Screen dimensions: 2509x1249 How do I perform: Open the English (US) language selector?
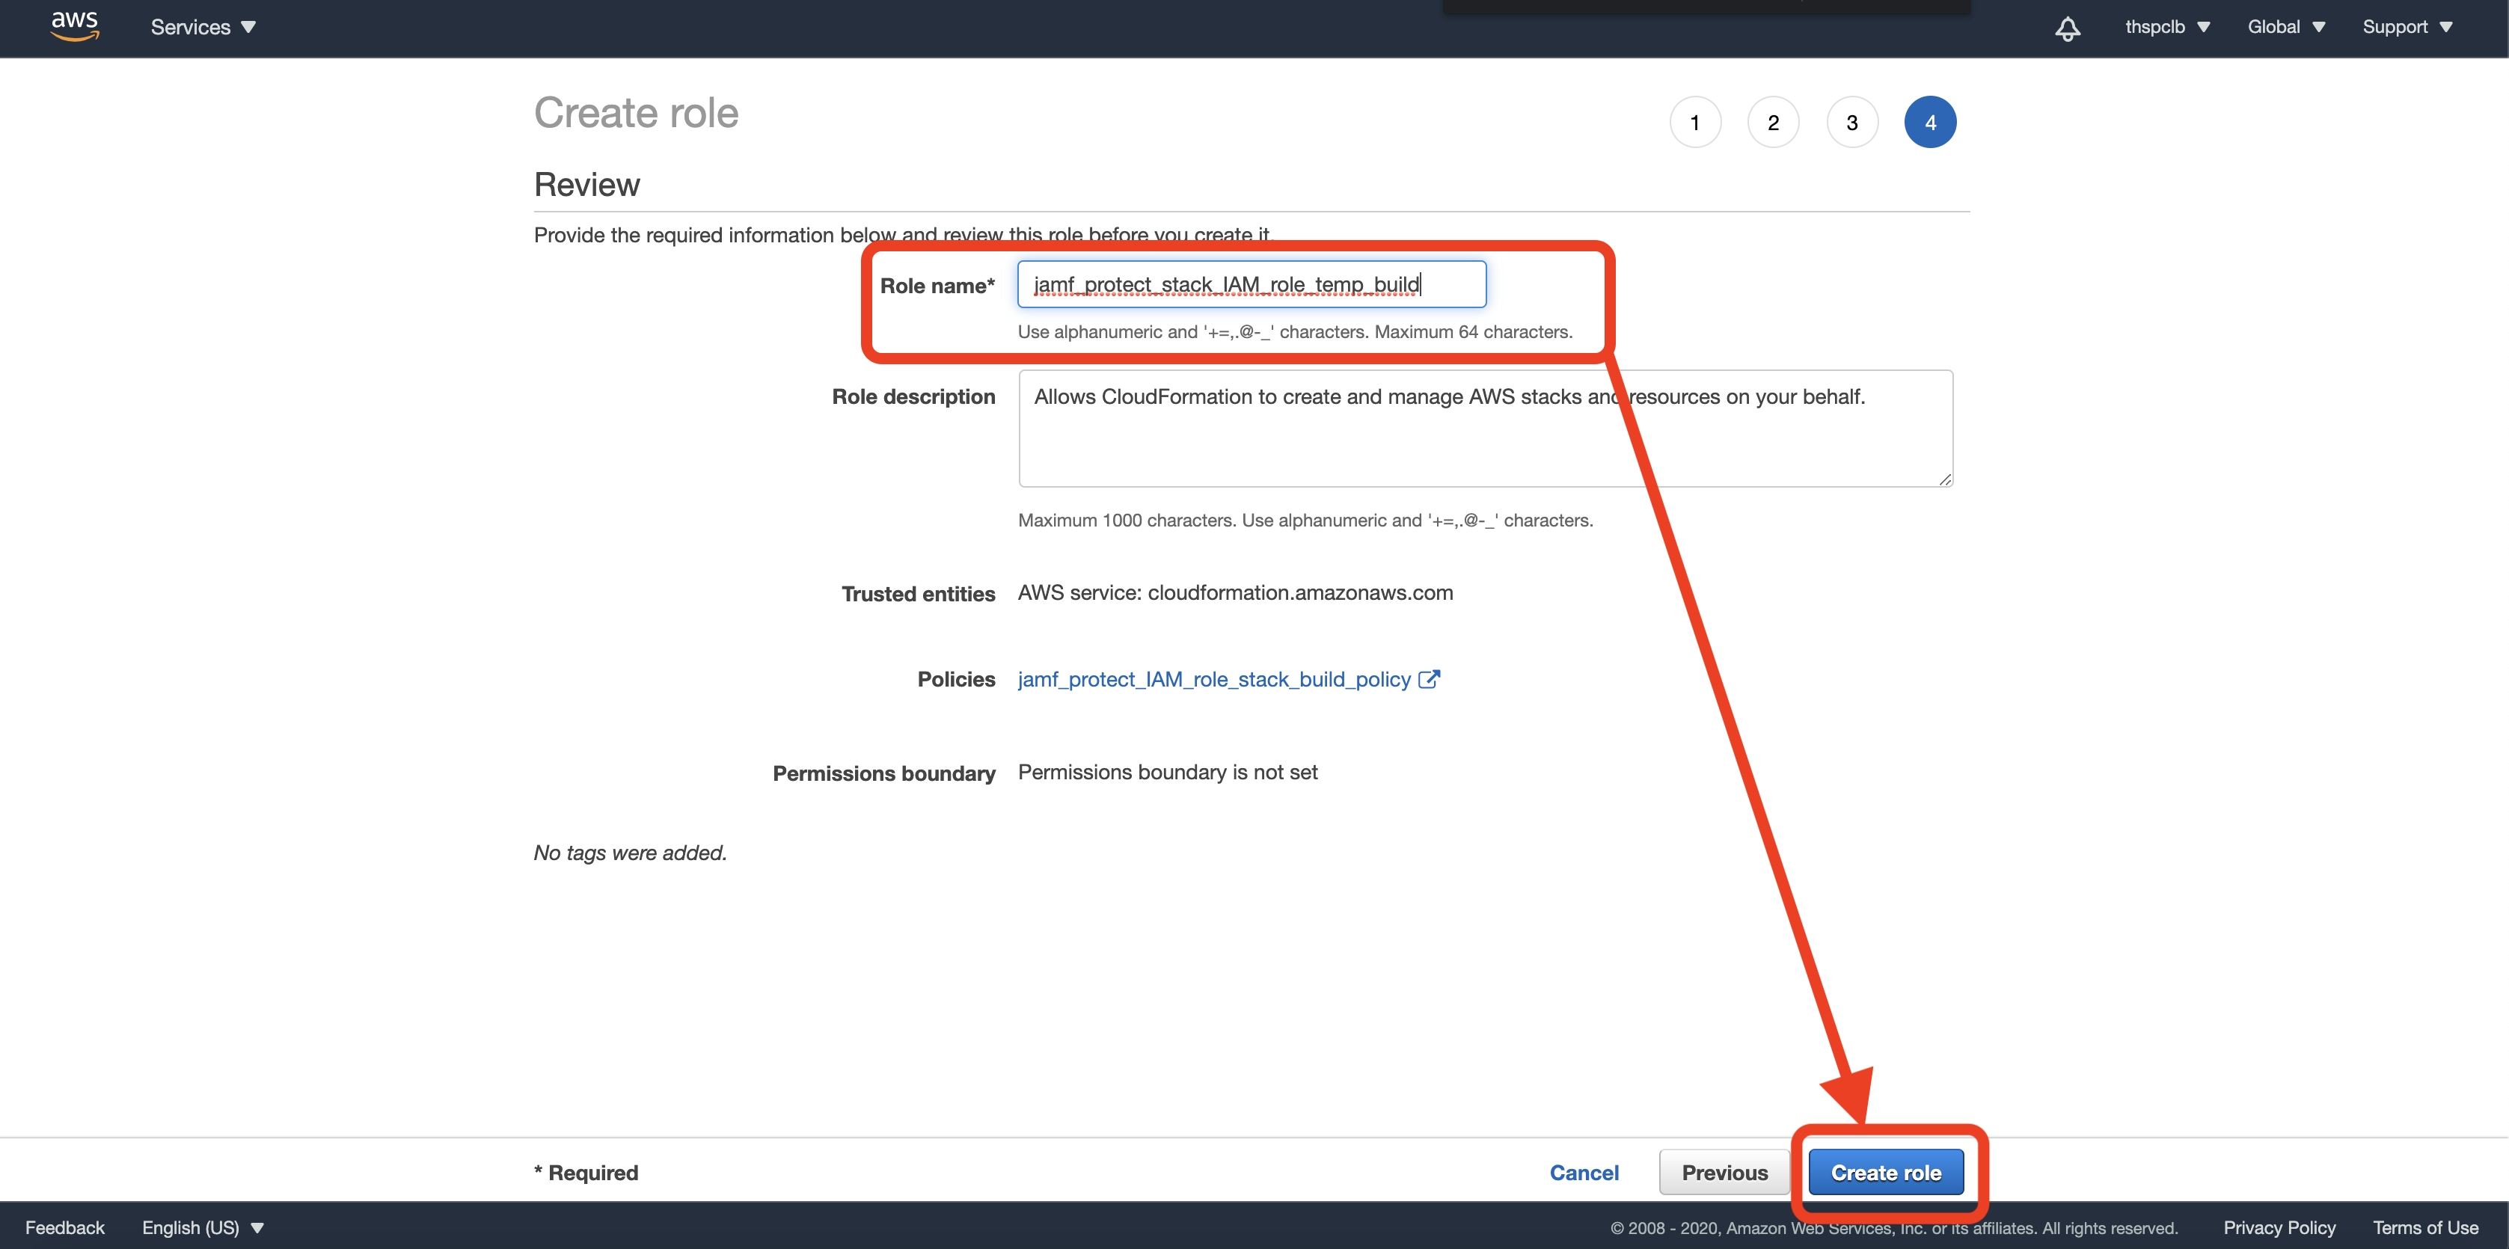(x=203, y=1227)
